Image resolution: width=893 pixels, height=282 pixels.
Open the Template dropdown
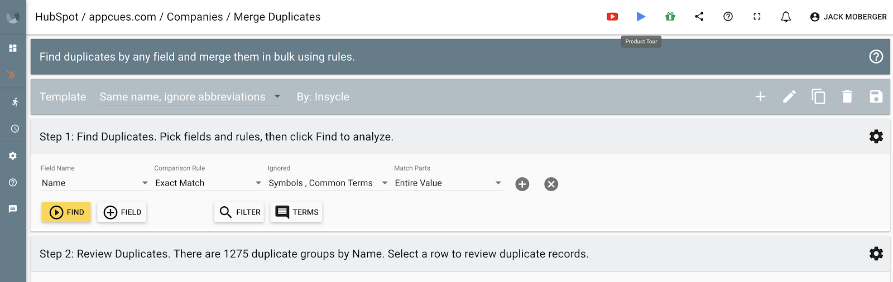(x=191, y=97)
